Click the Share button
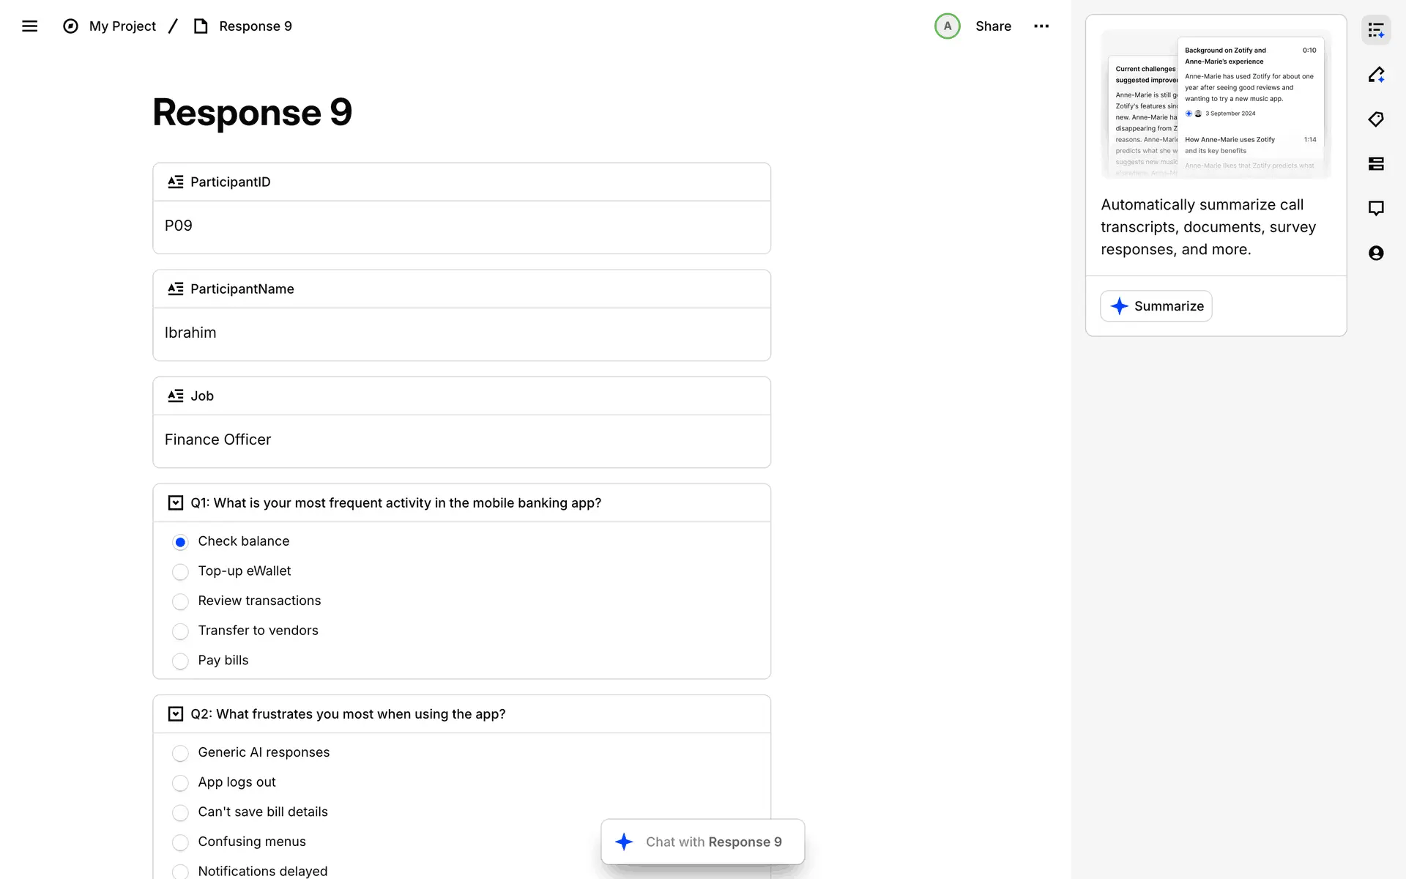This screenshot has width=1406, height=879. coord(993,26)
